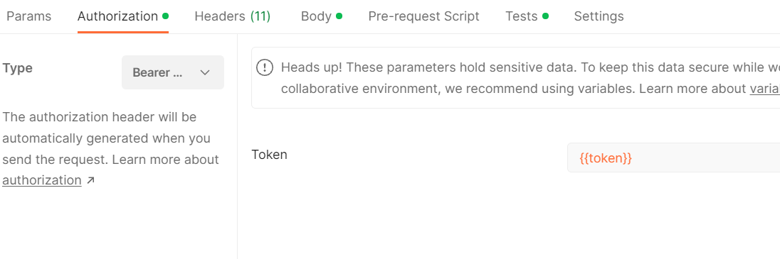Click the chevron arrow in Type selector
Screen dimensions: 780x259
coord(205,72)
